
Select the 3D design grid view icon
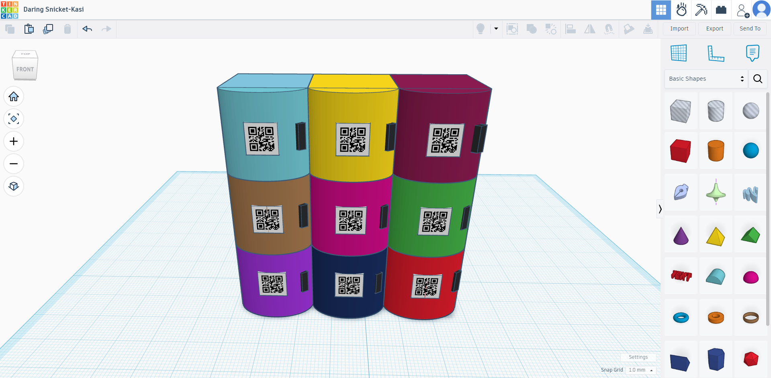click(661, 10)
